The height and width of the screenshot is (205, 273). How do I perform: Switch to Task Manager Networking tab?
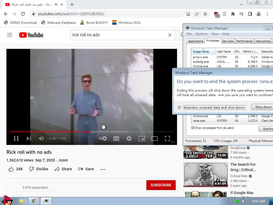(x=263, y=41)
